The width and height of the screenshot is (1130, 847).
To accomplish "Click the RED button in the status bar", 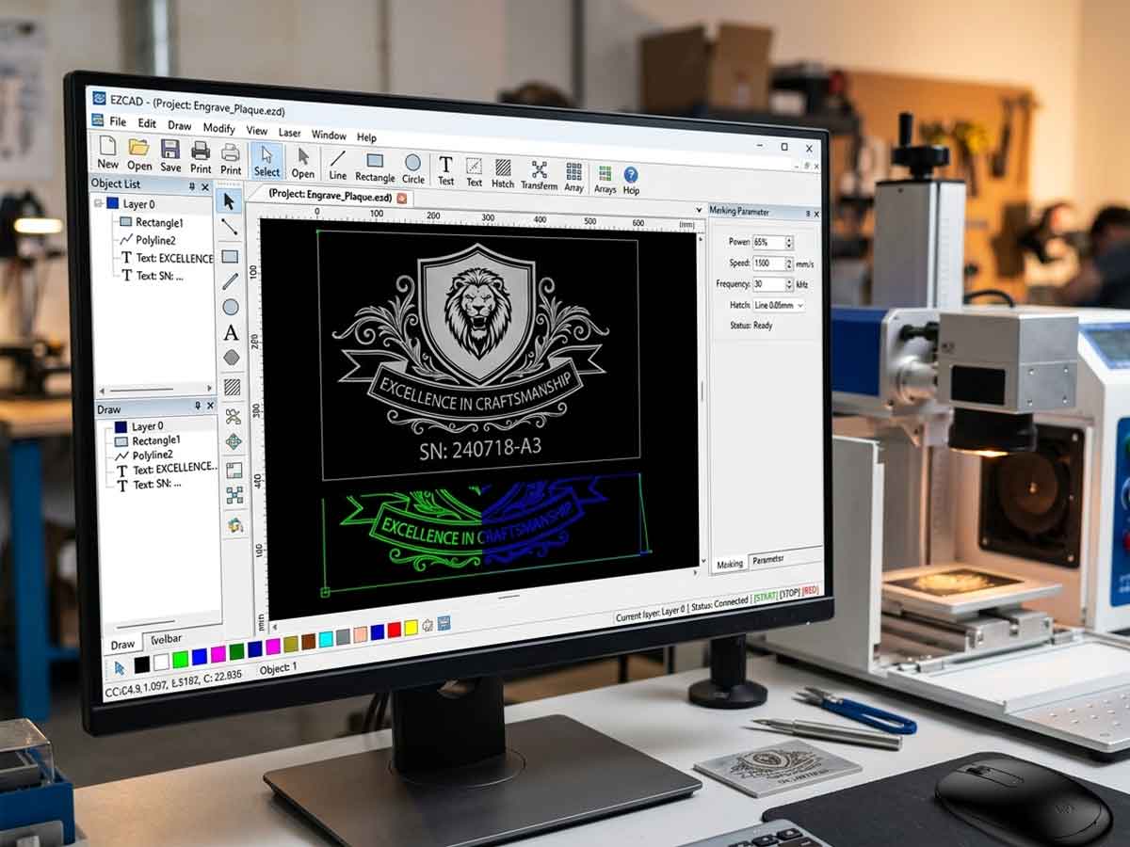I will pyautogui.click(x=810, y=590).
